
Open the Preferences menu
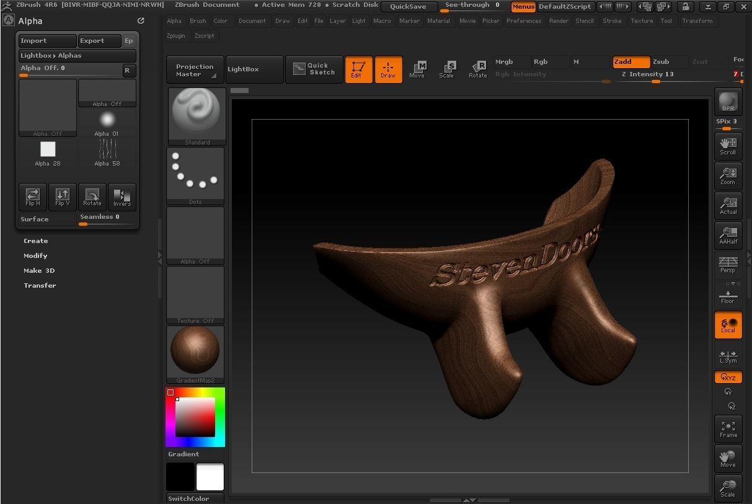click(524, 21)
